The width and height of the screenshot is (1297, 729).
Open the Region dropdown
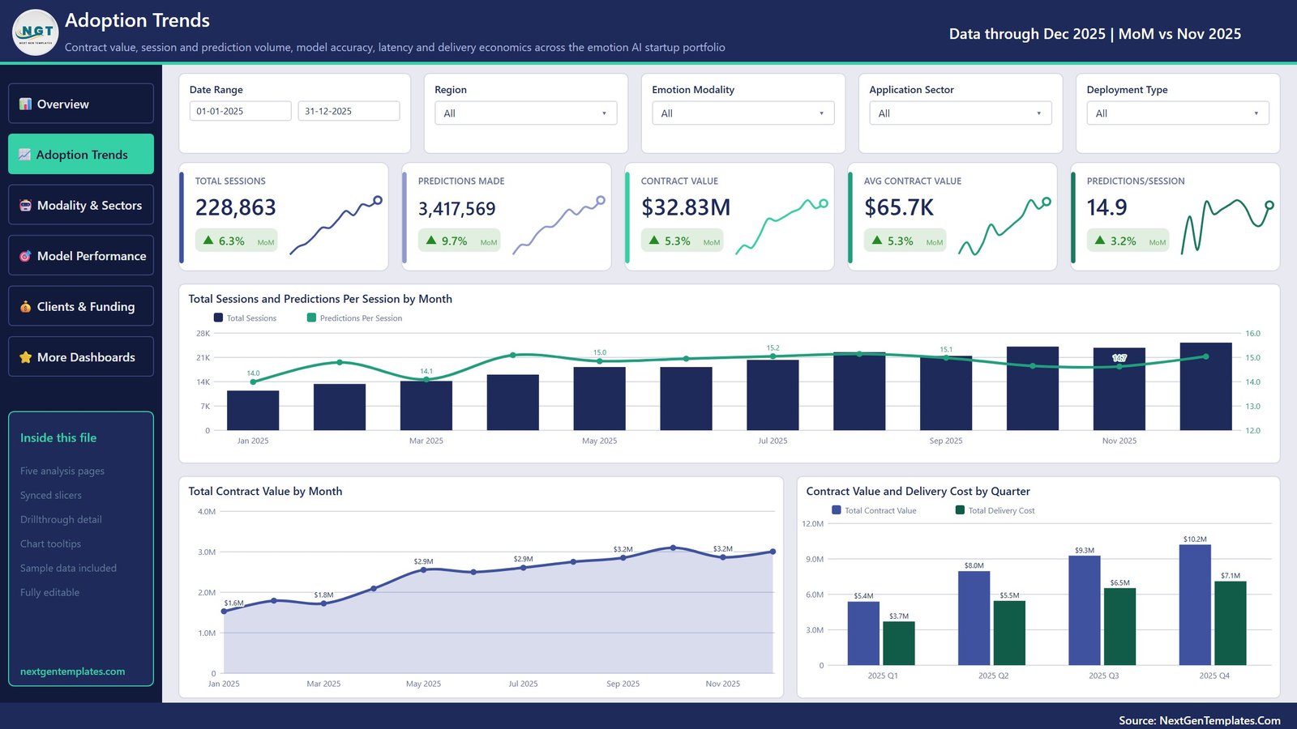(x=525, y=113)
